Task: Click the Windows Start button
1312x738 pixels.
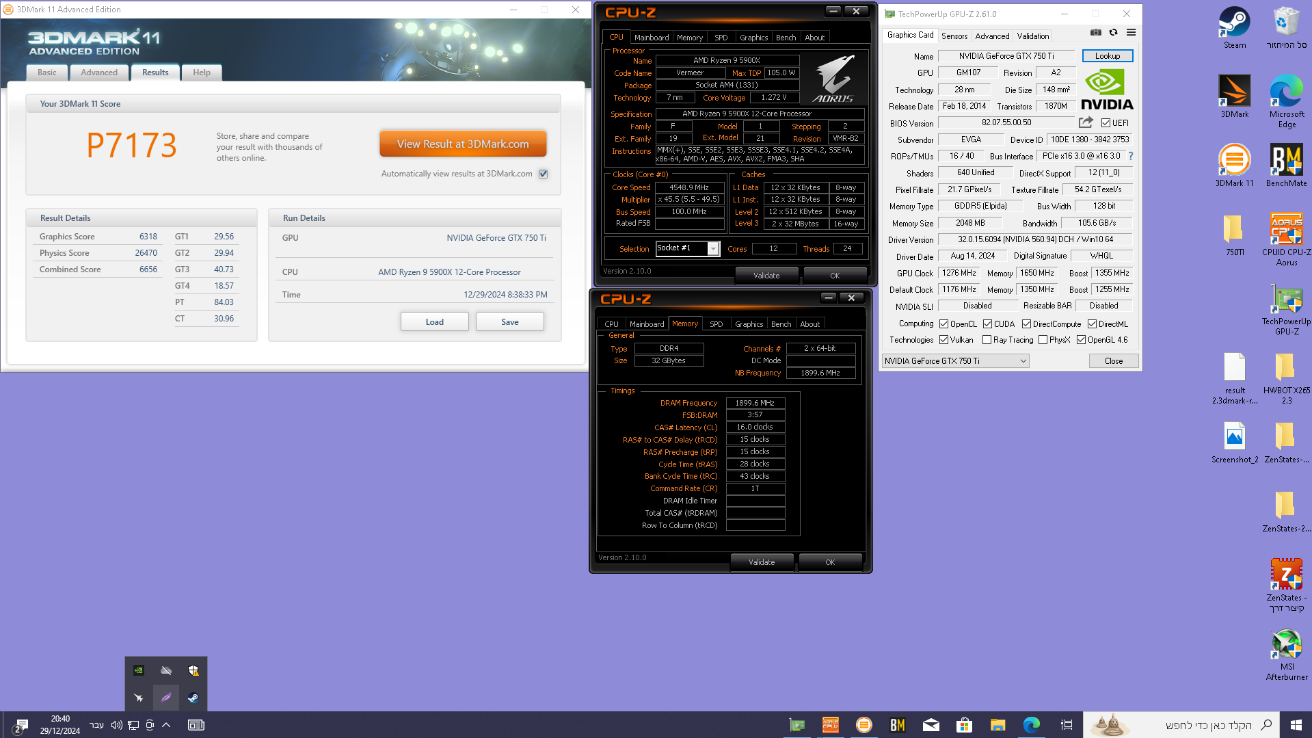Action: point(1296,725)
